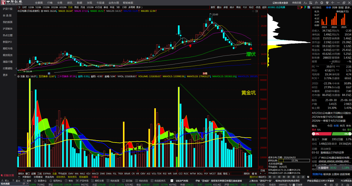Toggle the 画线 drawing tools

point(238,7)
